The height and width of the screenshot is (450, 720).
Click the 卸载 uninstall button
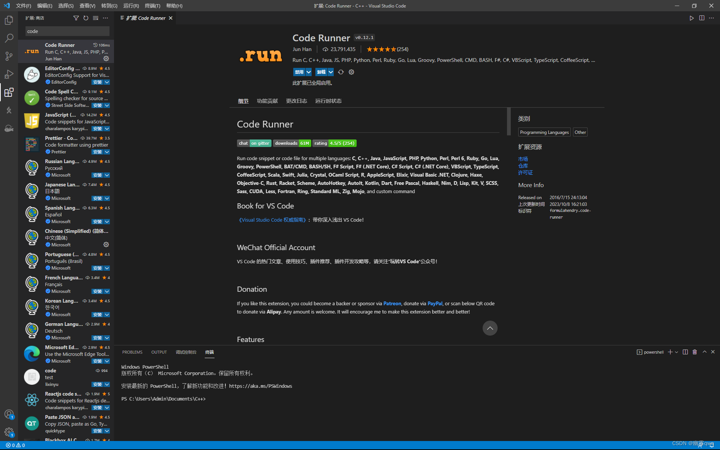click(321, 72)
